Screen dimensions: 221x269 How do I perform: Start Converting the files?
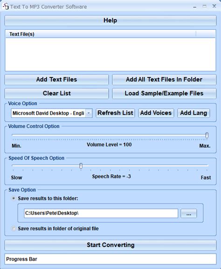point(110,245)
